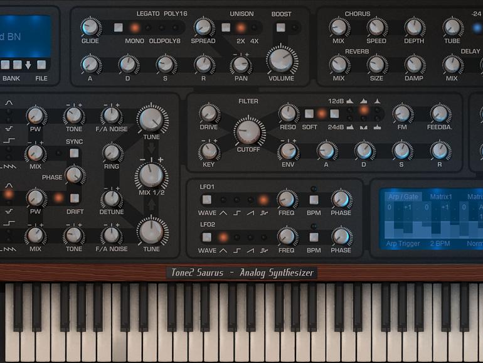This screenshot has height=363, width=483.
Task: Toggle the voice mode button beside GLIDE
Action: (x=119, y=28)
